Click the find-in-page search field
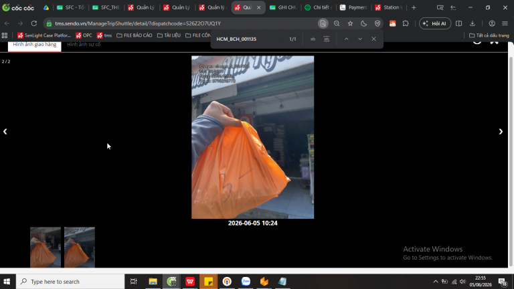 coord(249,39)
